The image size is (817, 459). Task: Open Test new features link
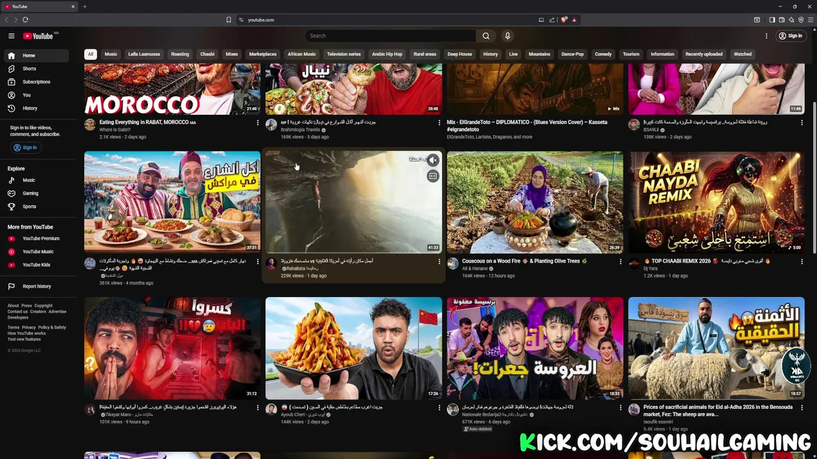pos(24,339)
